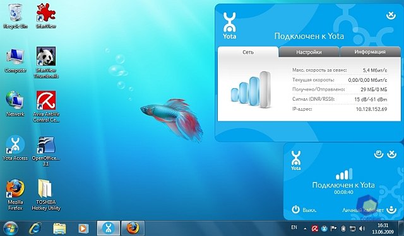
Task: Open the Recycle Bin desktop icon
Action: coord(15,16)
